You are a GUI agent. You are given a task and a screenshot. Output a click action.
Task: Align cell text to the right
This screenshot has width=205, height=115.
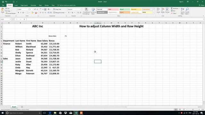click(x=45, y=13)
